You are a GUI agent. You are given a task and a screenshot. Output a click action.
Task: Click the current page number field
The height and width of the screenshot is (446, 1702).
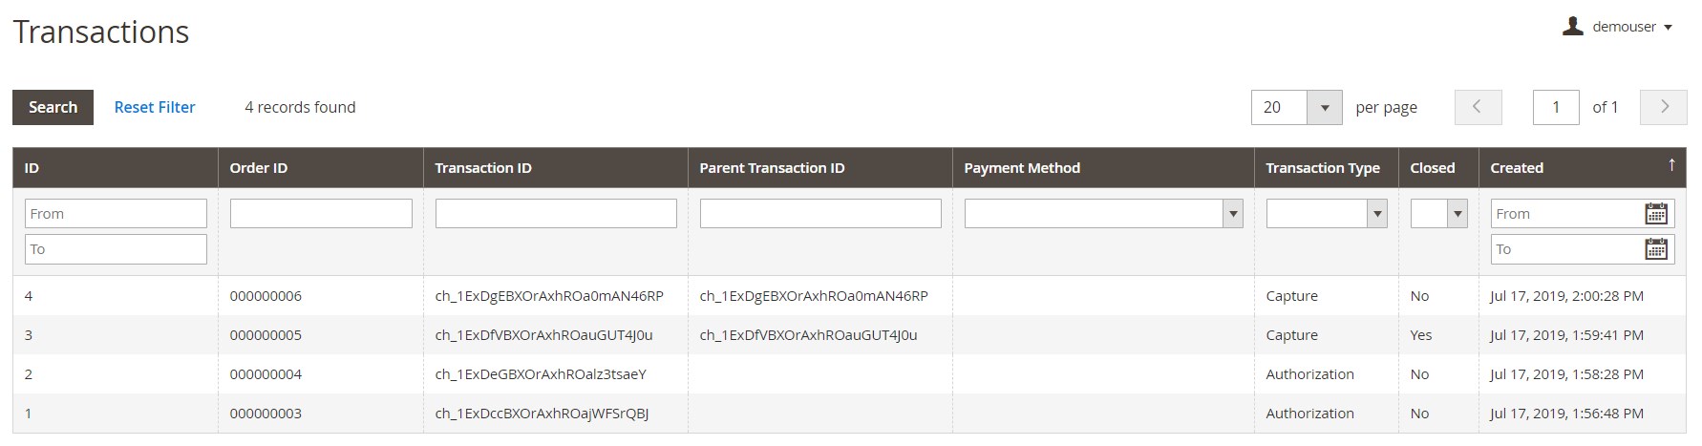point(1556,107)
